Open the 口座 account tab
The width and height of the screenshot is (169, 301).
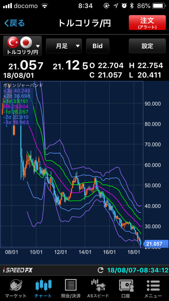(x=126, y=289)
